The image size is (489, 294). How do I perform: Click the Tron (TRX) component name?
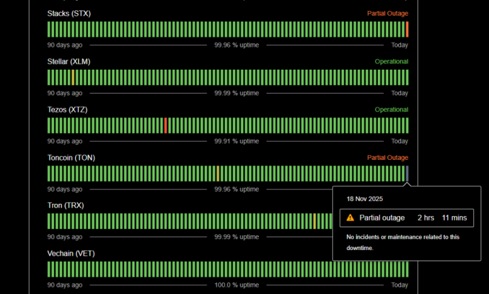[x=66, y=206]
